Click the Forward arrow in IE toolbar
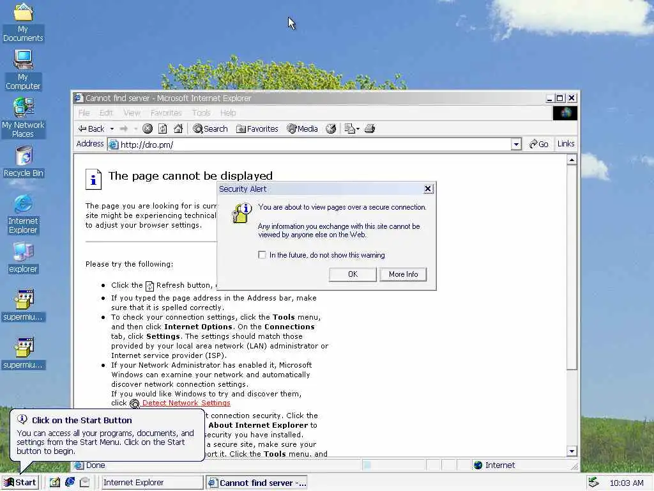 (x=123, y=129)
